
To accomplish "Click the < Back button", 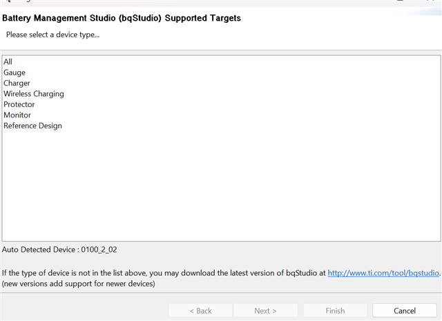I will click(x=200, y=311).
